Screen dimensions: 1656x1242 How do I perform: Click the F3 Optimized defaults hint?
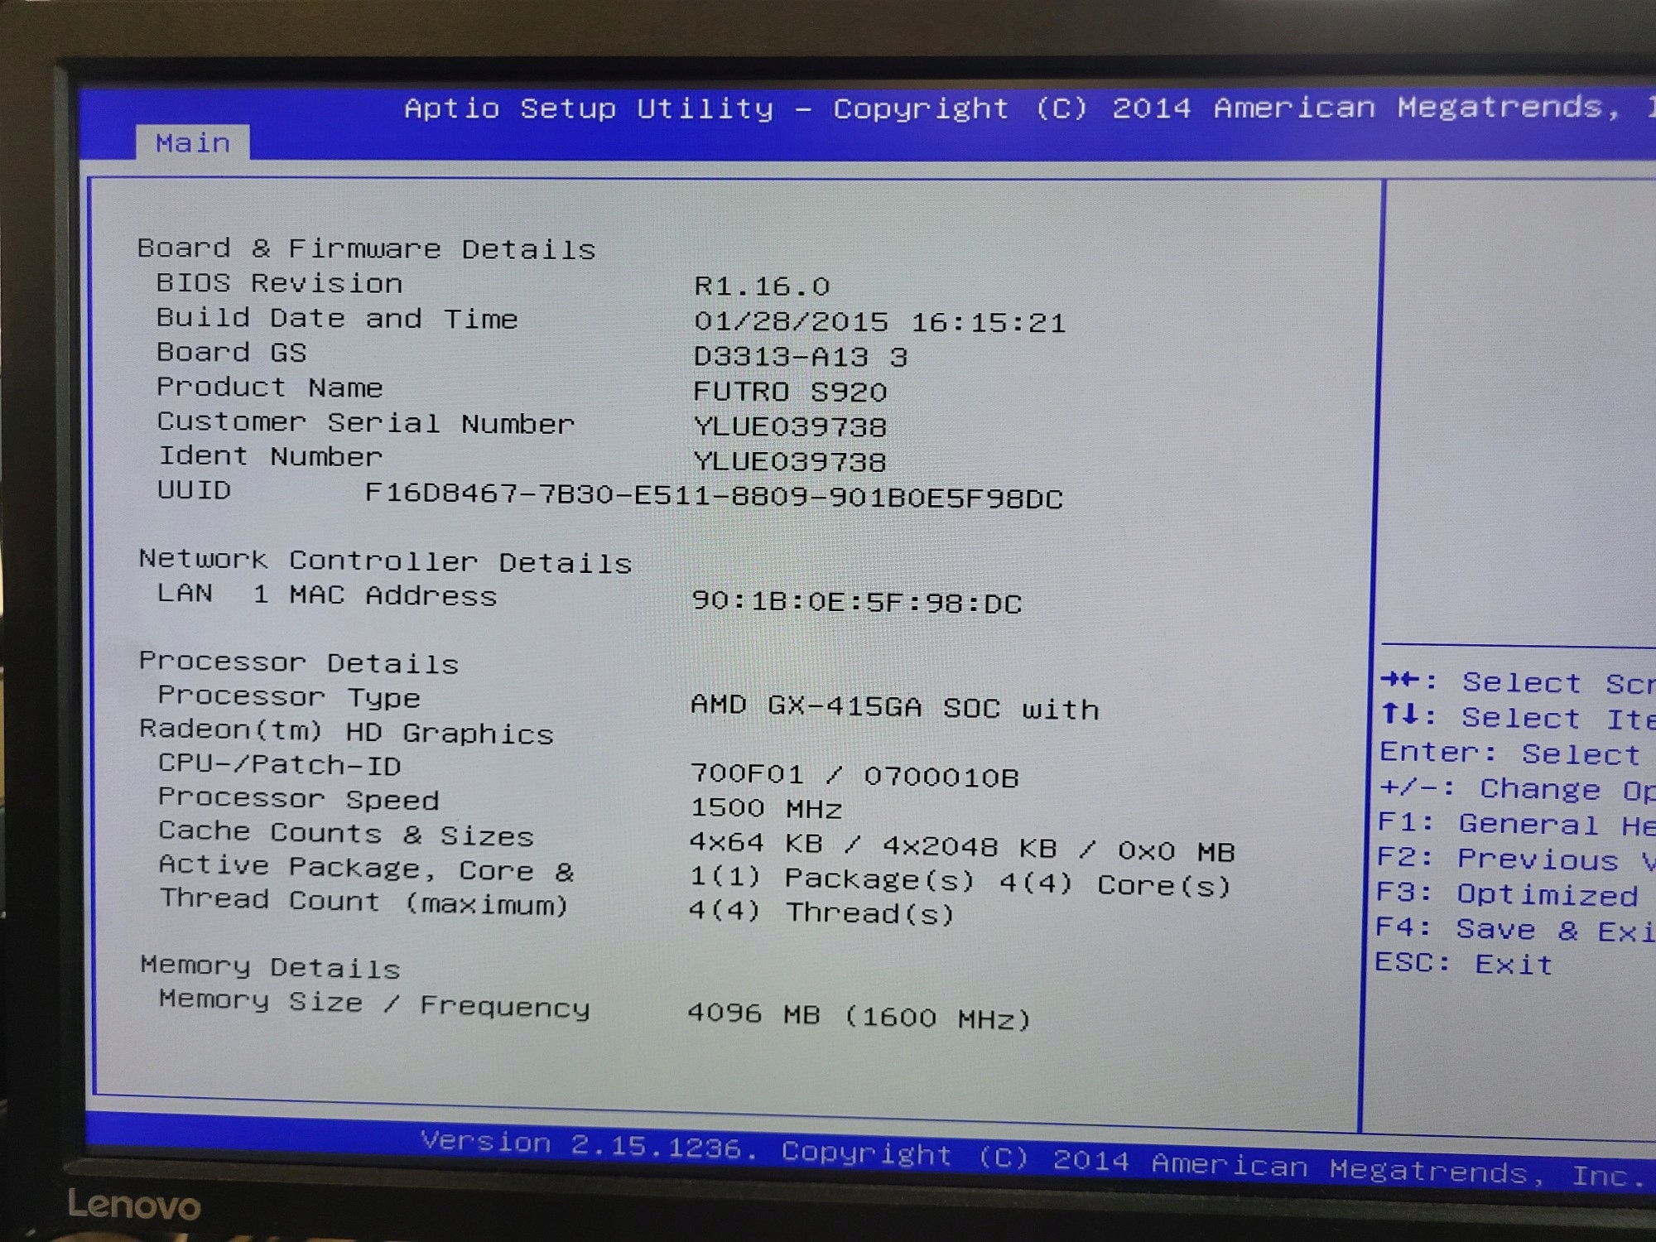pos(1507,894)
